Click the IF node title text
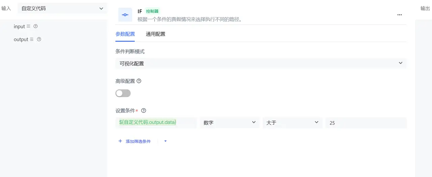 point(140,11)
